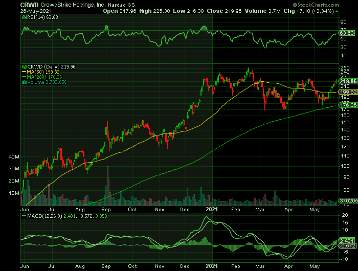Select the yellow MA(50) legend swatch
Screen dimensions: 358x271
[x=23, y=72]
